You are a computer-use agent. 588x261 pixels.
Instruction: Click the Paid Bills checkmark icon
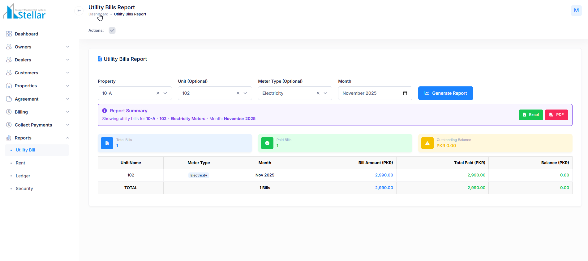267,143
